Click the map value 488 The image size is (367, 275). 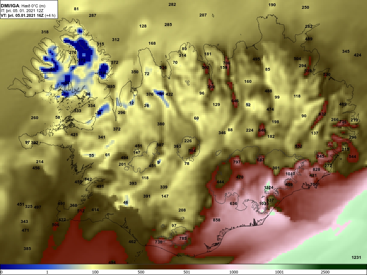(x=268, y=91)
